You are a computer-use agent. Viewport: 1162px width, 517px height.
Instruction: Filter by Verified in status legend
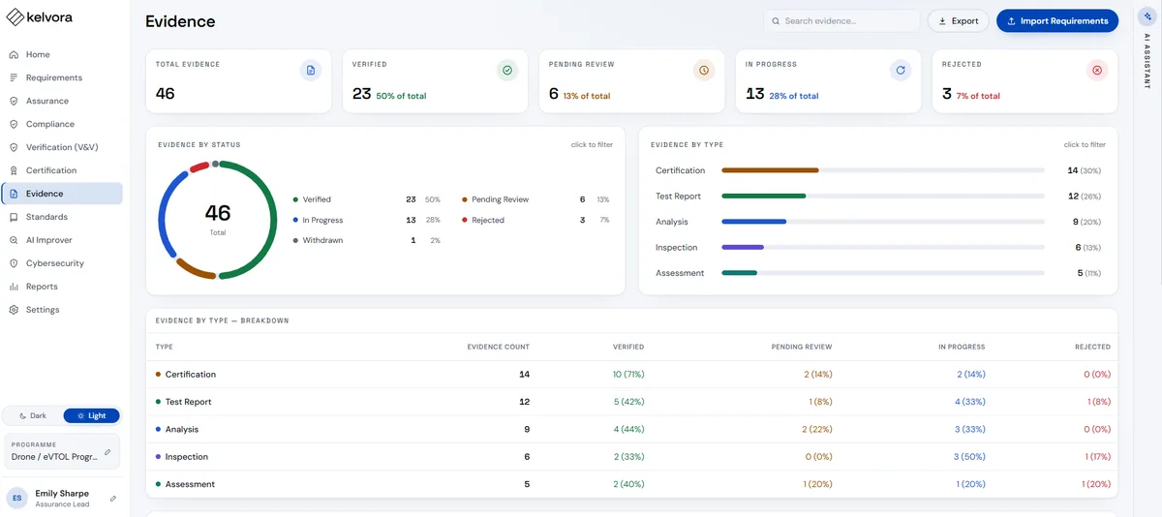(x=367, y=199)
